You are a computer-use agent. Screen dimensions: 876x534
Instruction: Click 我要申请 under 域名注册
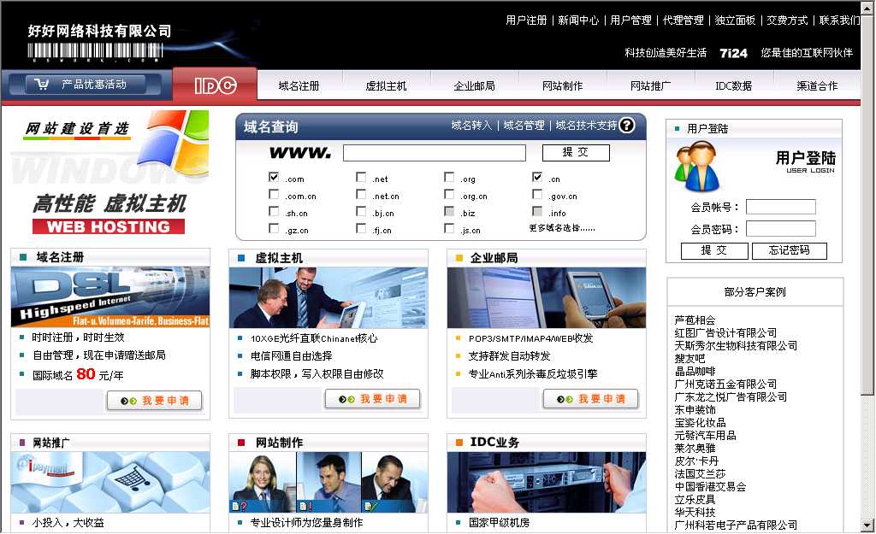tap(154, 400)
